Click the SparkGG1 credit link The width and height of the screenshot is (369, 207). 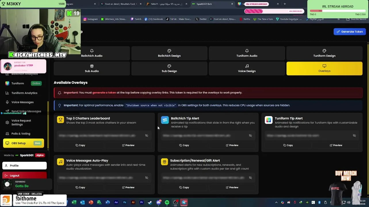26,155
